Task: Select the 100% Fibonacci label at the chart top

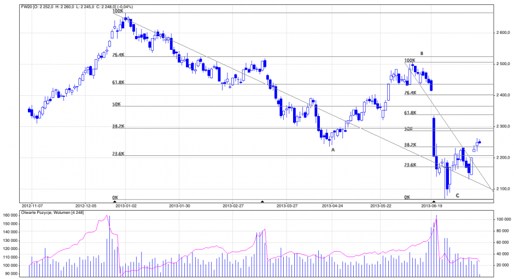Action: [x=117, y=11]
